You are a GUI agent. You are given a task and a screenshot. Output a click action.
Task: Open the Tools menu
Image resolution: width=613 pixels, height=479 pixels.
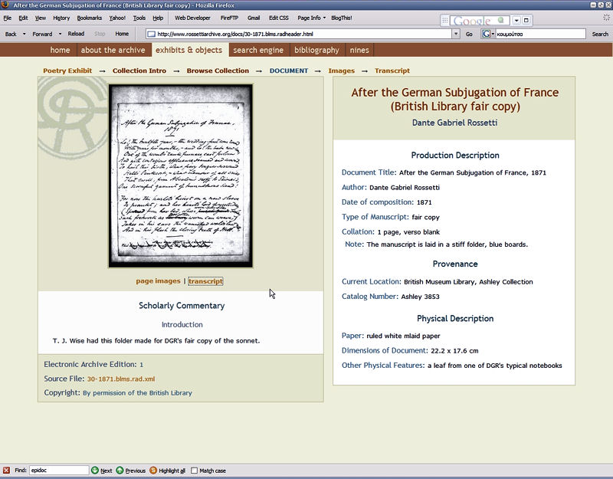click(139, 18)
